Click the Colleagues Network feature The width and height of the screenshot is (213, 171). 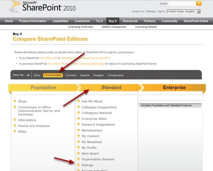[97, 113]
